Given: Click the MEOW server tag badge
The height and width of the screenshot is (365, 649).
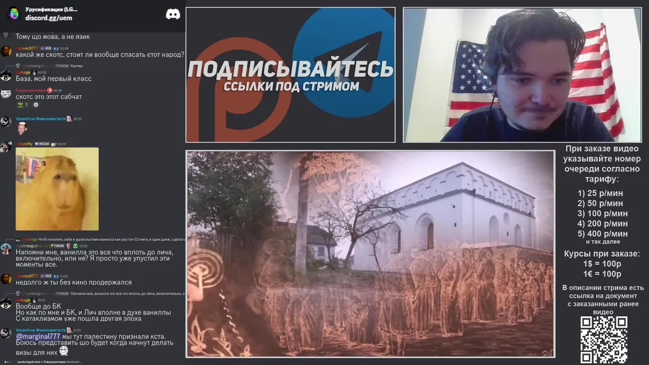Looking at the screenshot, I should pos(42,144).
